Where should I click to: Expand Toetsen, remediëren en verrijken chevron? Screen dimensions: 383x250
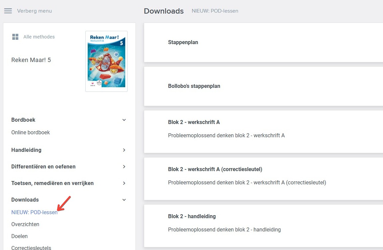(124, 183)
